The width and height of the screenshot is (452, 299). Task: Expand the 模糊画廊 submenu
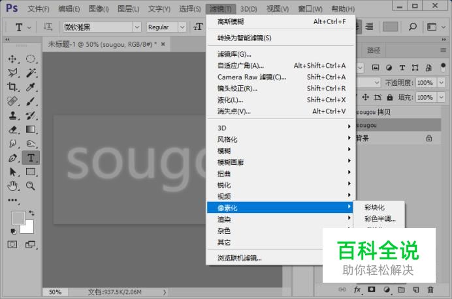point(280,162)
